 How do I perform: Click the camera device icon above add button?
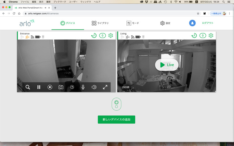(116, 104)
